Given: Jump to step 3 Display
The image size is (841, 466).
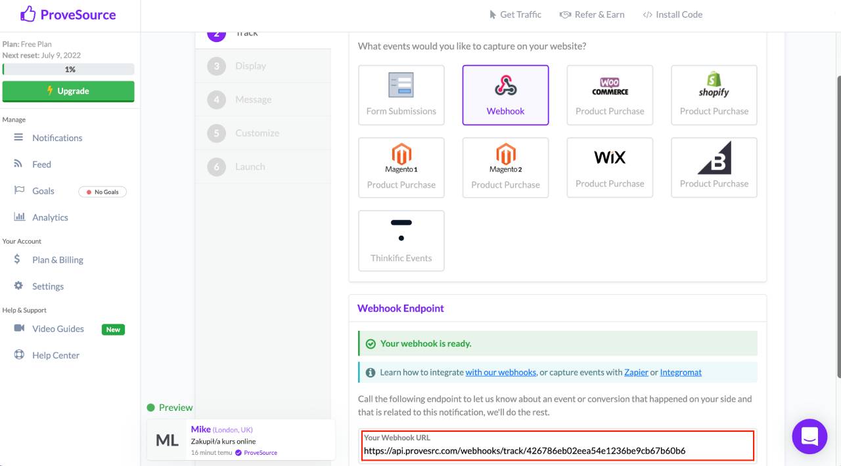Looking at the screenshot, I should 250,66.
